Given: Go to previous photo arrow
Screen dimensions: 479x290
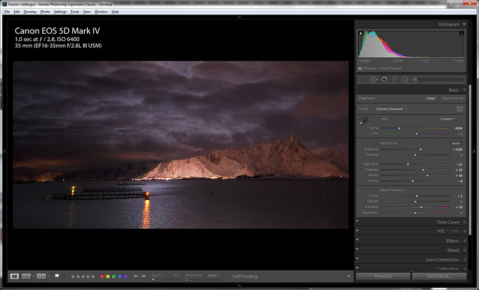Looking at the screenshot, I should click(x=136, y=276).
